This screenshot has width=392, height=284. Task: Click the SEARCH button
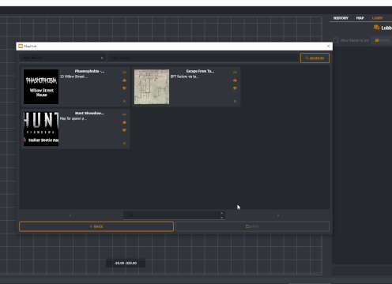(315, 58)
